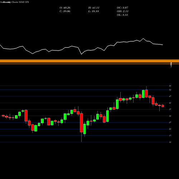
Task: Select the close value 'C: 39.06'
Action: coord(65,11)
